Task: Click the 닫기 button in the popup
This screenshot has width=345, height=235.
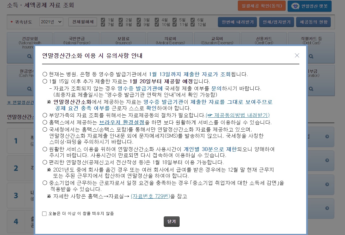Action: coord(172,222)
